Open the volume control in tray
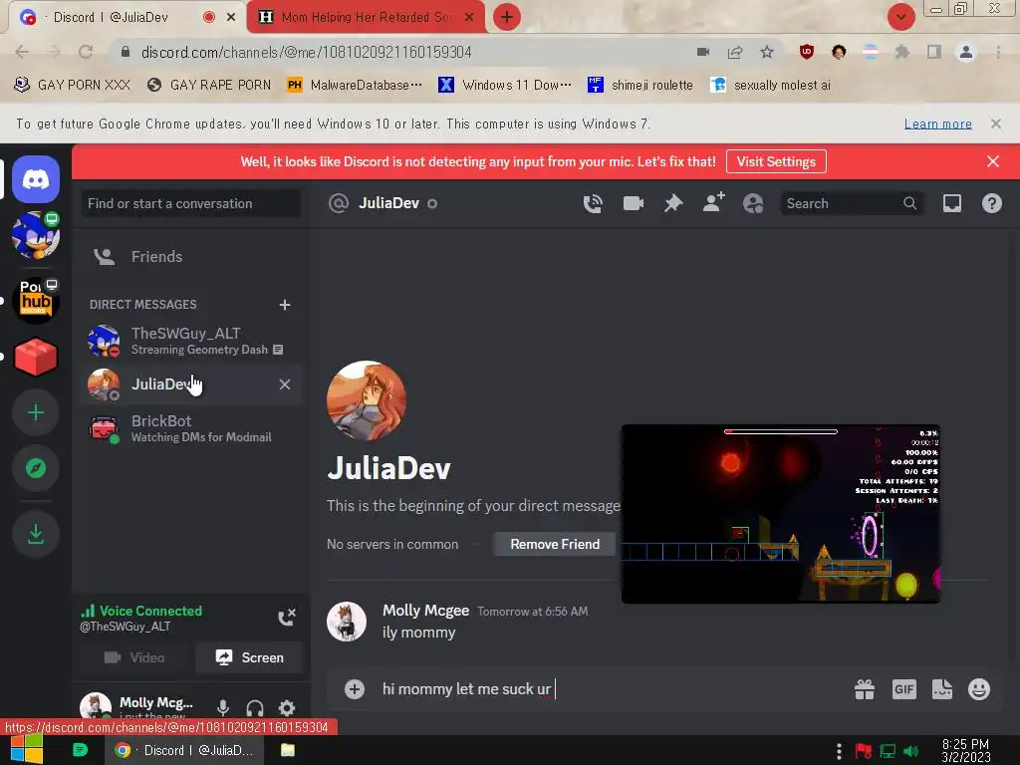 coord(910,751)
